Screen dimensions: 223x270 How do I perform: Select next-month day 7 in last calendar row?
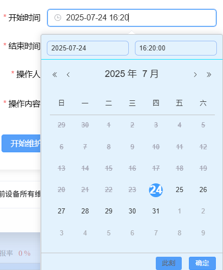coord(156,233)
